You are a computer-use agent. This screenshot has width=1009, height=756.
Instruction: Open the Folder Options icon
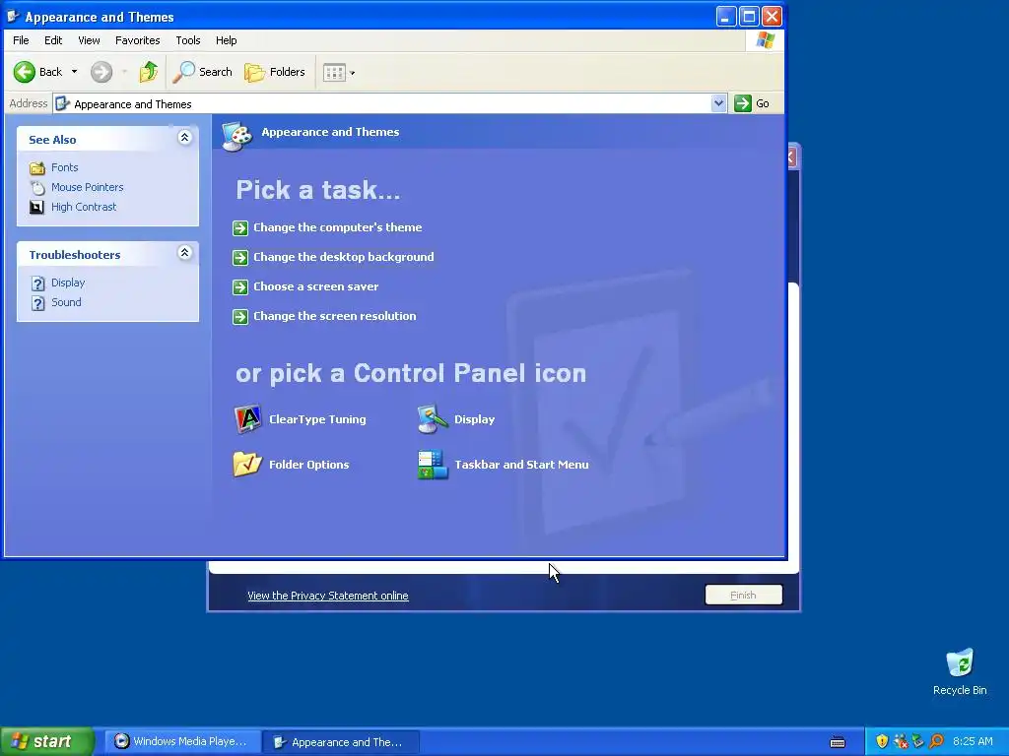[x=247, y=465]
